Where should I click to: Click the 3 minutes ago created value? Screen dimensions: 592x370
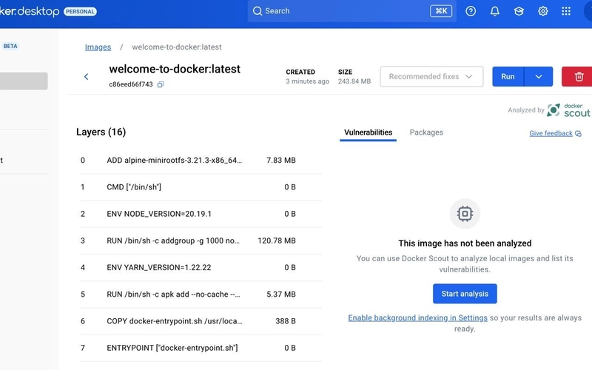tap(307, 81)
